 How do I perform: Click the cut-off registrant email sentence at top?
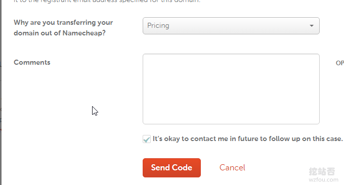pyautogui.click(x=107, y=1)
